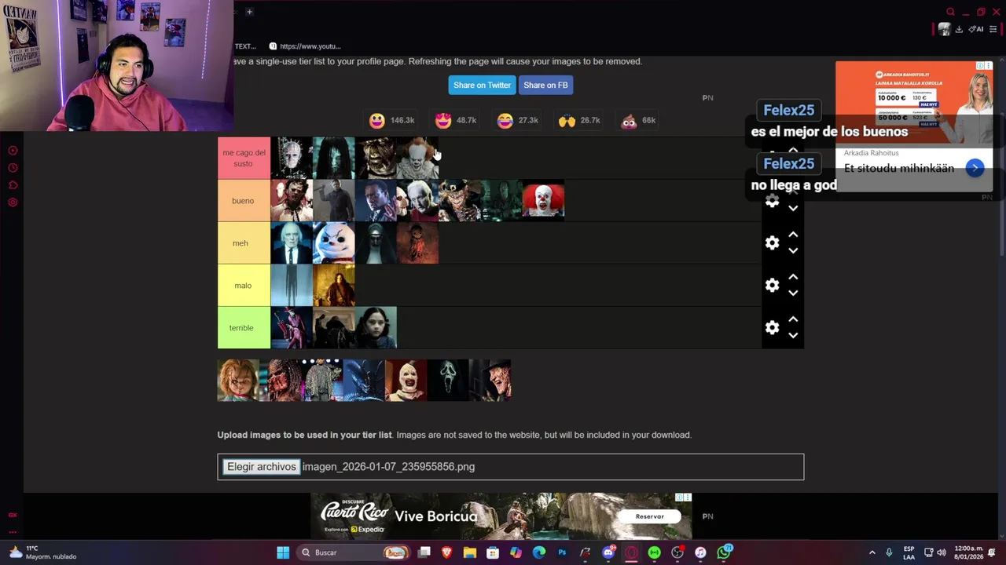The image size is (1006, 565).
Task: Select Art the Clown thumbnail in pool
Action: tap(406, 381)
